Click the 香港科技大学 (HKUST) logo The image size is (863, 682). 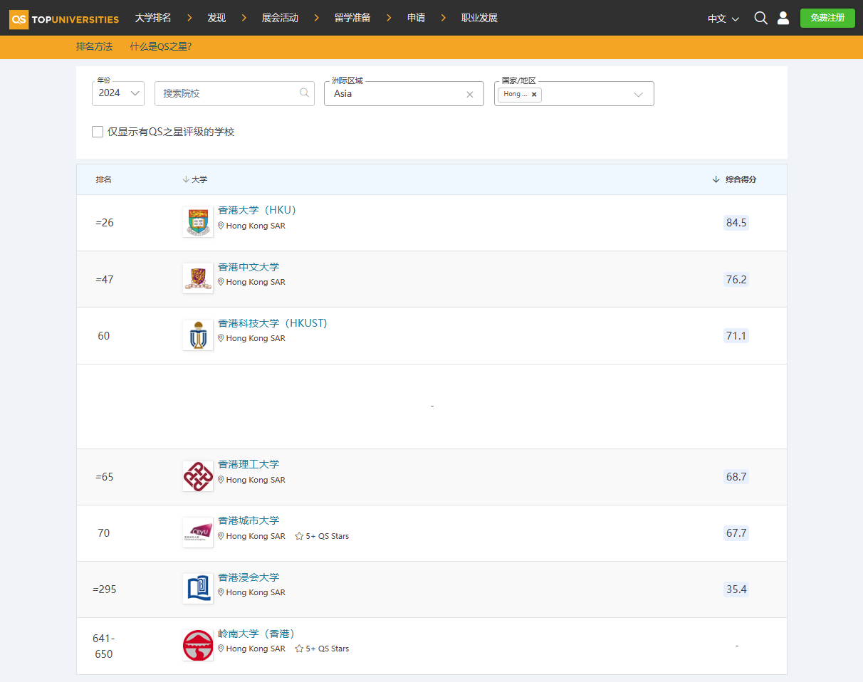(x=198, y=335)
